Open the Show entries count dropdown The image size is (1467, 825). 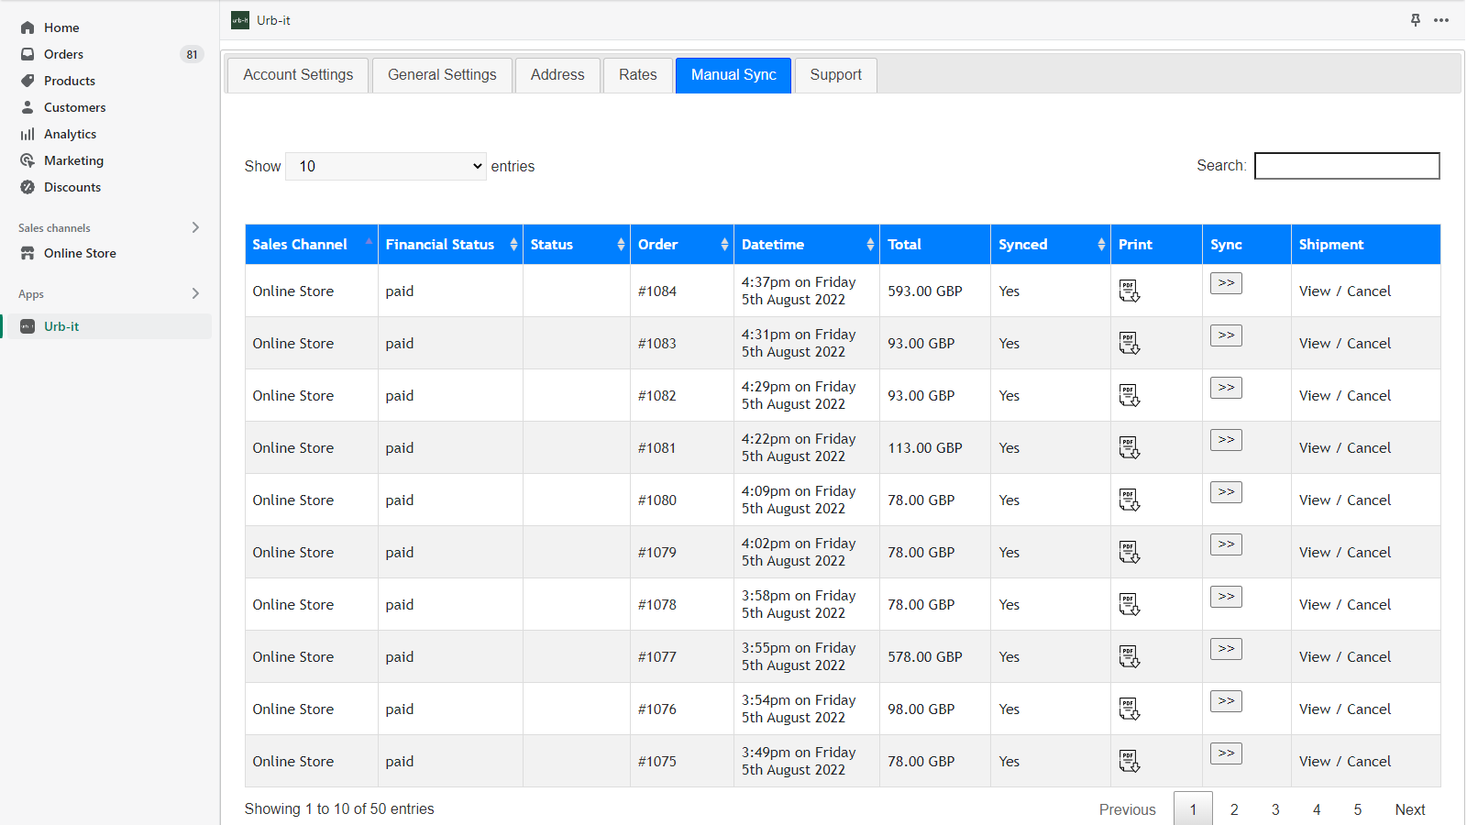coord(386,166)
